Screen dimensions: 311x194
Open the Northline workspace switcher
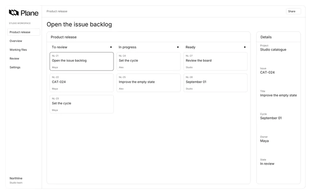(16, 180)
